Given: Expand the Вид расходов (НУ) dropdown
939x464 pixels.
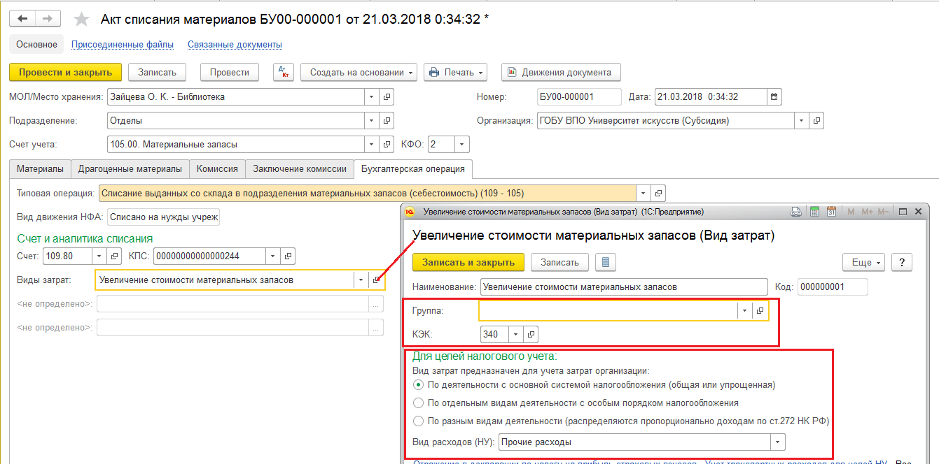Looking at the screenshot, I should coord(777,442).
